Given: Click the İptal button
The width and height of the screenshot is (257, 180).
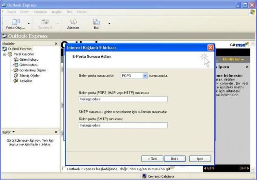Looking at the screenshot, I should [x=200, y=159].
